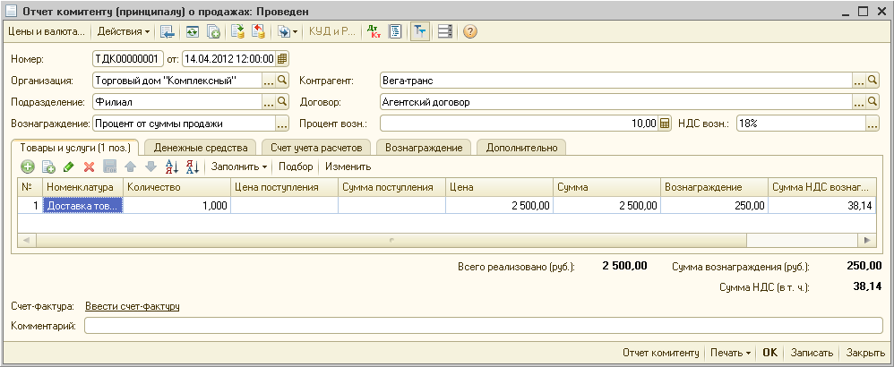
Task: Click magnifier icon next to Подразделение field
Action: [282, 101]
